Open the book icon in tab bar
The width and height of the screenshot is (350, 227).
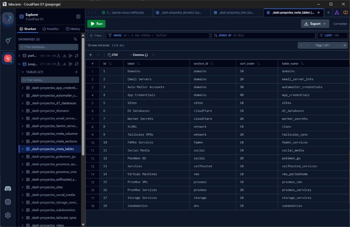point(345,13)
